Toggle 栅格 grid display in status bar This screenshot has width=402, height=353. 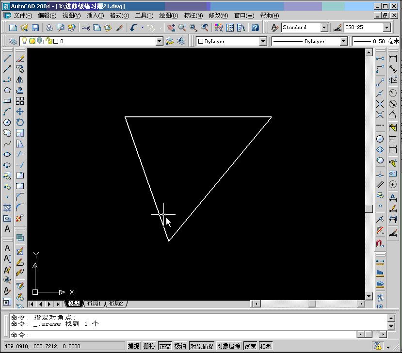click(149, 346)
